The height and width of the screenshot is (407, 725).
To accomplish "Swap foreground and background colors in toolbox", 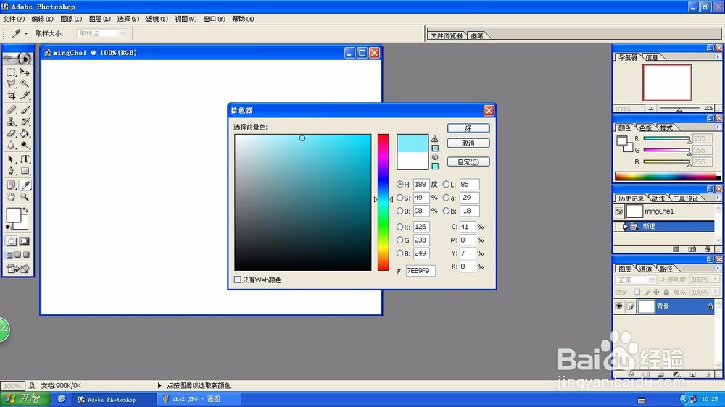I will click(26, 210).
